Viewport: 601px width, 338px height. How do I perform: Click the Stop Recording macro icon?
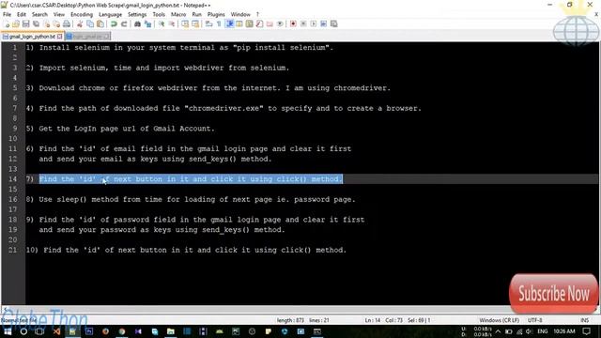[x=303, y=23]
